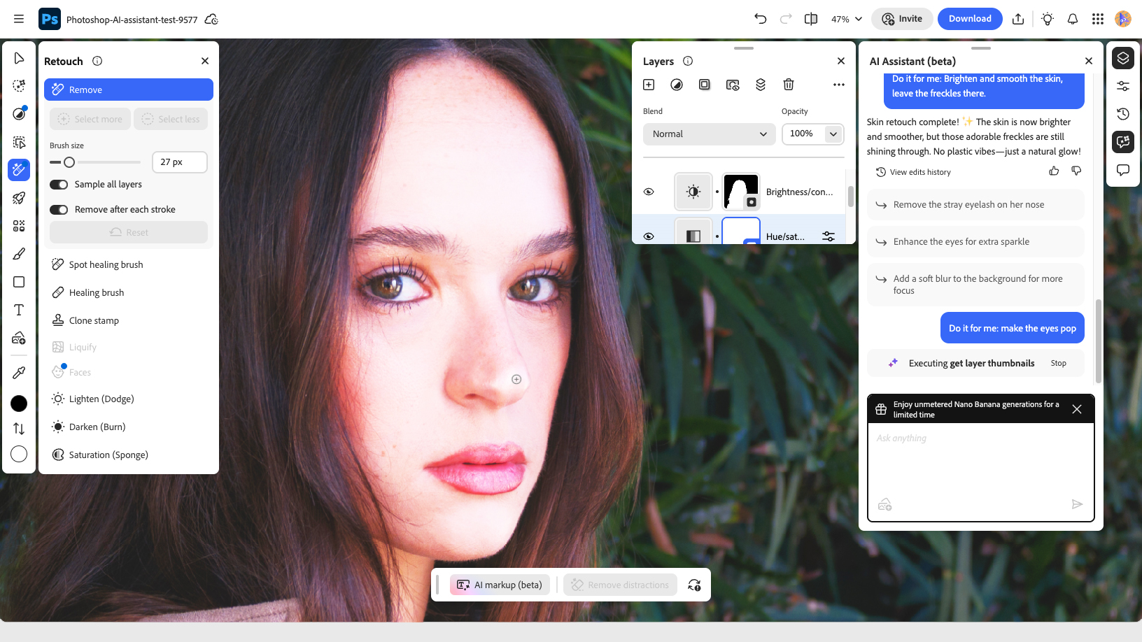The height and width of the screenshot is (642, 1142).
Task: Open the Comments panel
Action: (x=1122, y=169)
